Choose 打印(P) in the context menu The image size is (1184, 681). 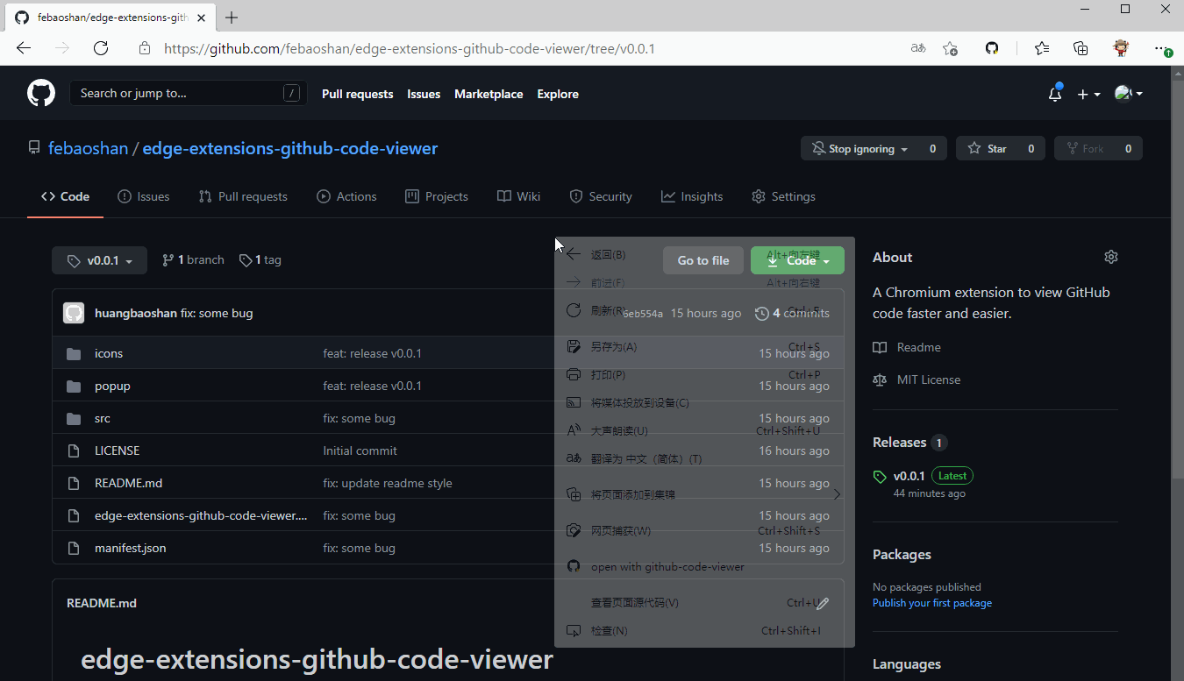(704, 375)
